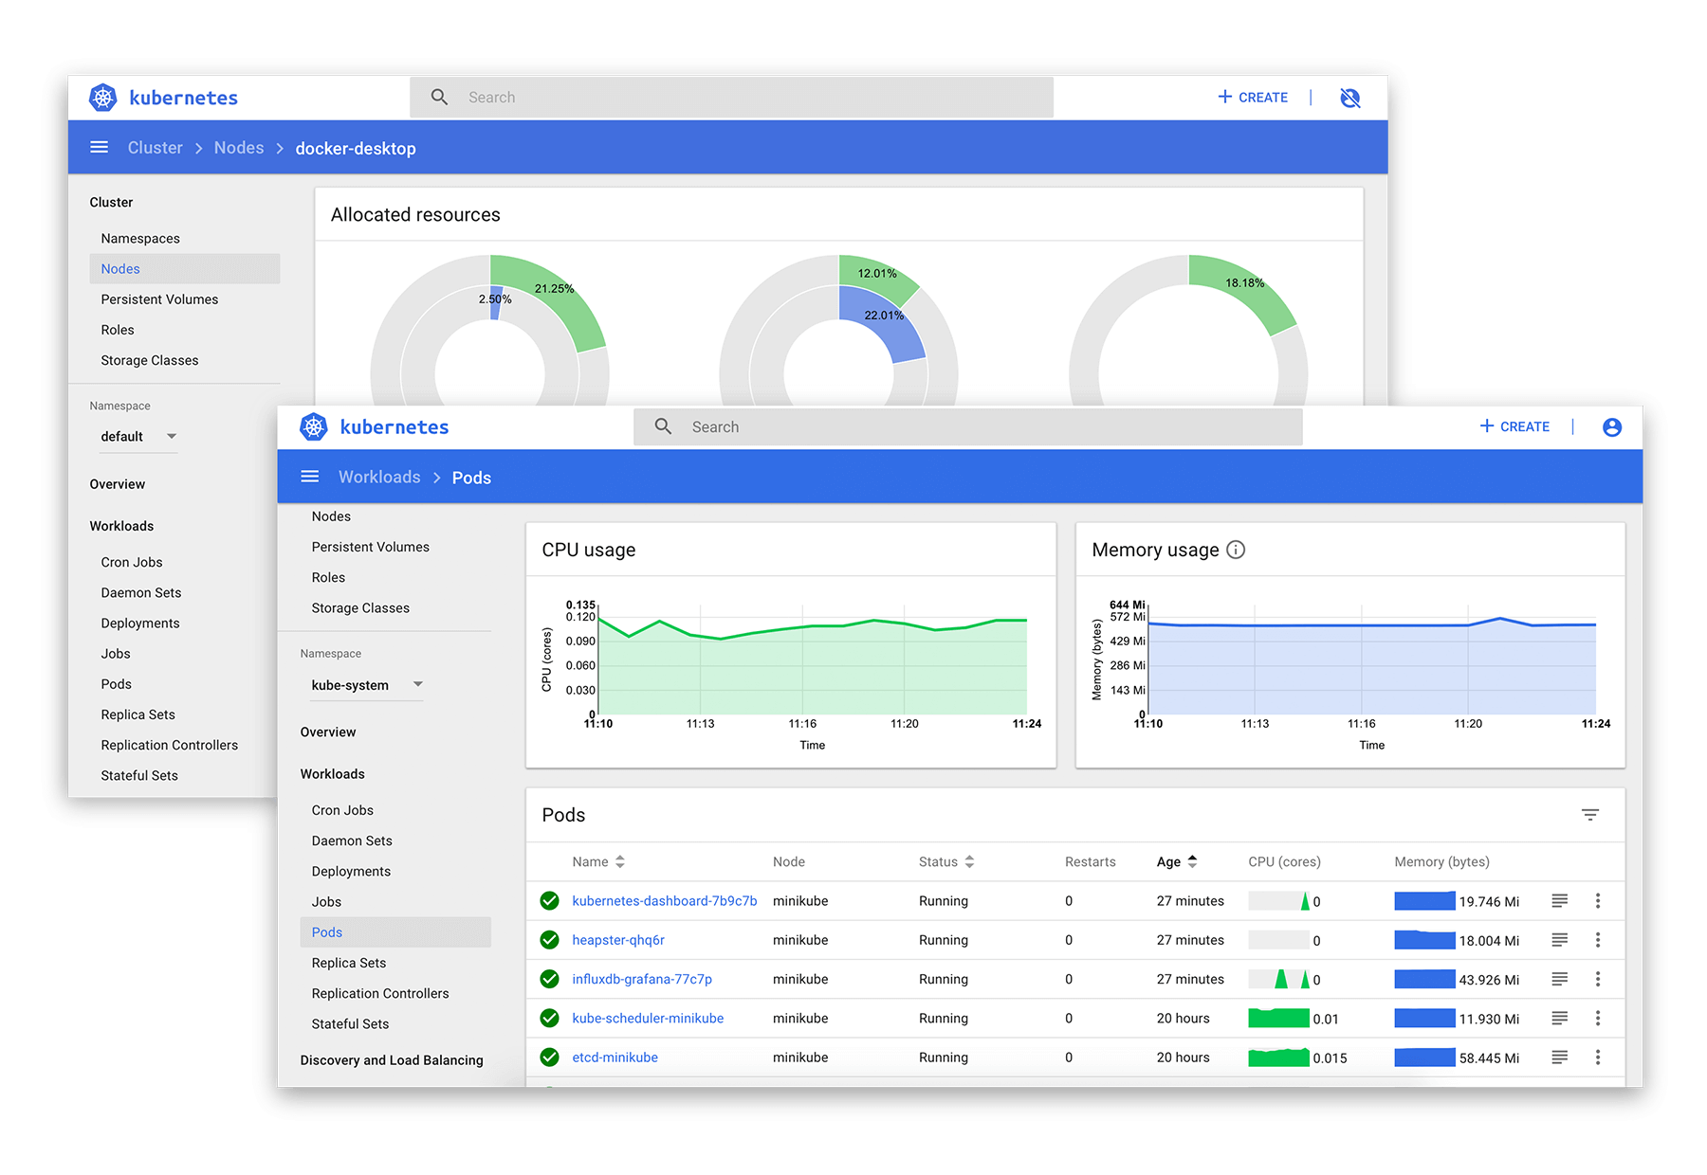Open actions menu for heapster-qhq6r pod
Viewport: 1707px width, 1175px height.
[1598, 940]
